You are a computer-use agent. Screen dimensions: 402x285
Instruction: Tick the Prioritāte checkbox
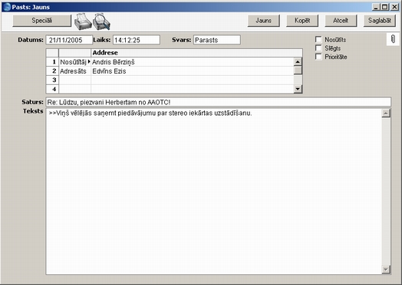[x=318, y=57]
